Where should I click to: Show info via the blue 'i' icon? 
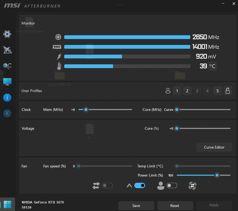(x=7, y=97)
